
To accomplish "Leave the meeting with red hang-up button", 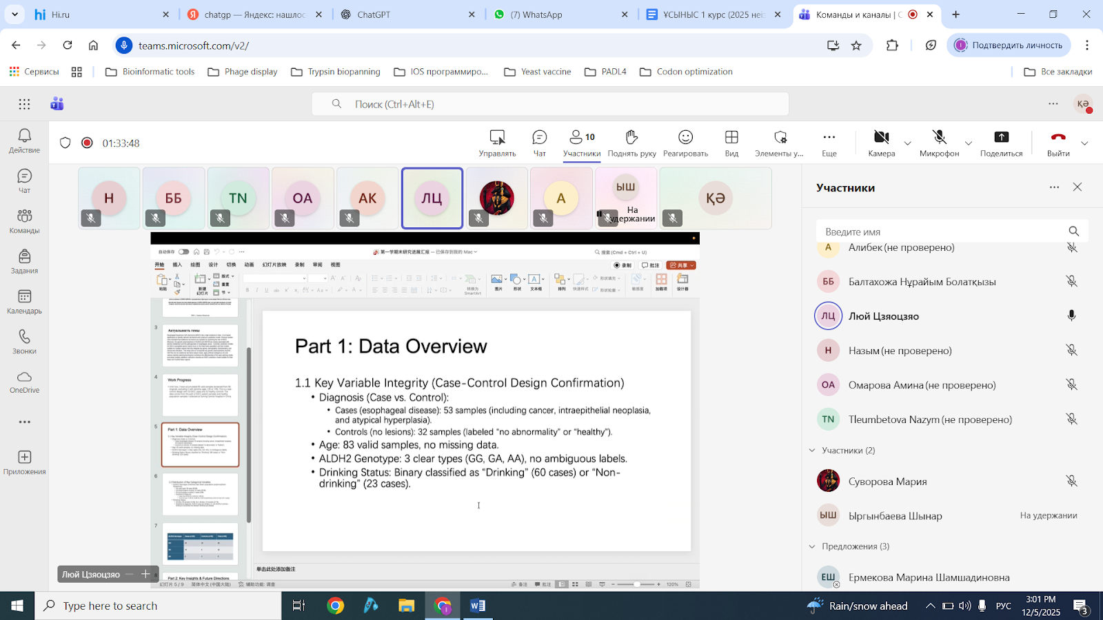I will pyautogui.click(x=1058, y=143).
